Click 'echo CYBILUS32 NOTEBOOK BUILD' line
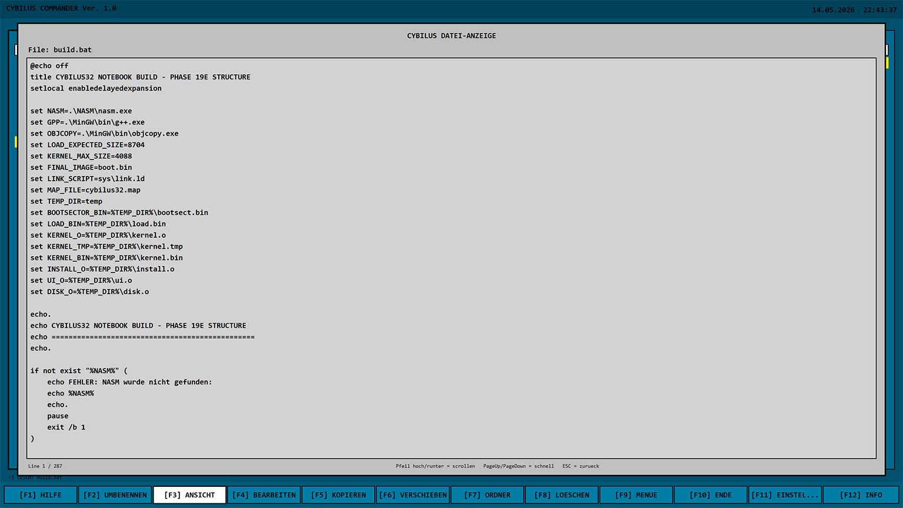The image size is (903, 508). (138, 326)
